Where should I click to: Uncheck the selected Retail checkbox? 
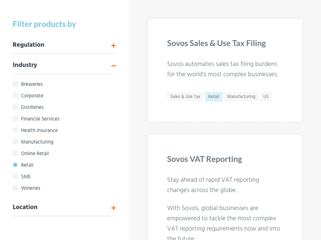15,165
